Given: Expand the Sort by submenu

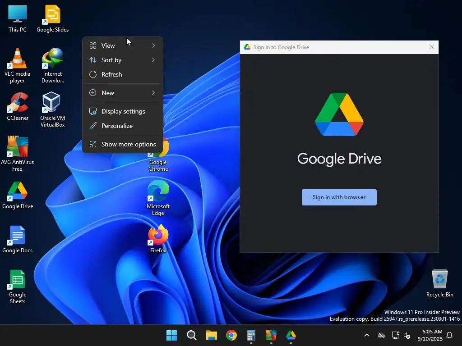Looking at the screenshot, I should click(123, 60).
